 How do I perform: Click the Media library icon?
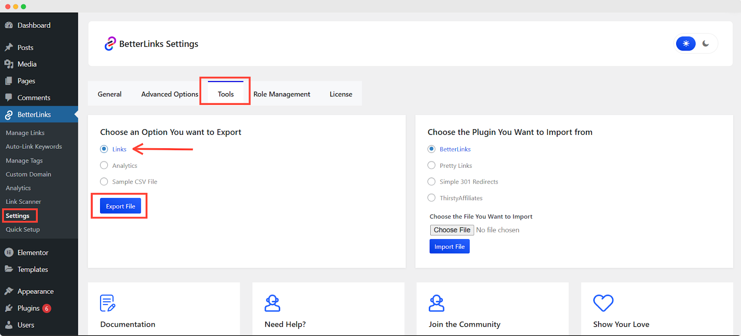(x=9, y=64)
